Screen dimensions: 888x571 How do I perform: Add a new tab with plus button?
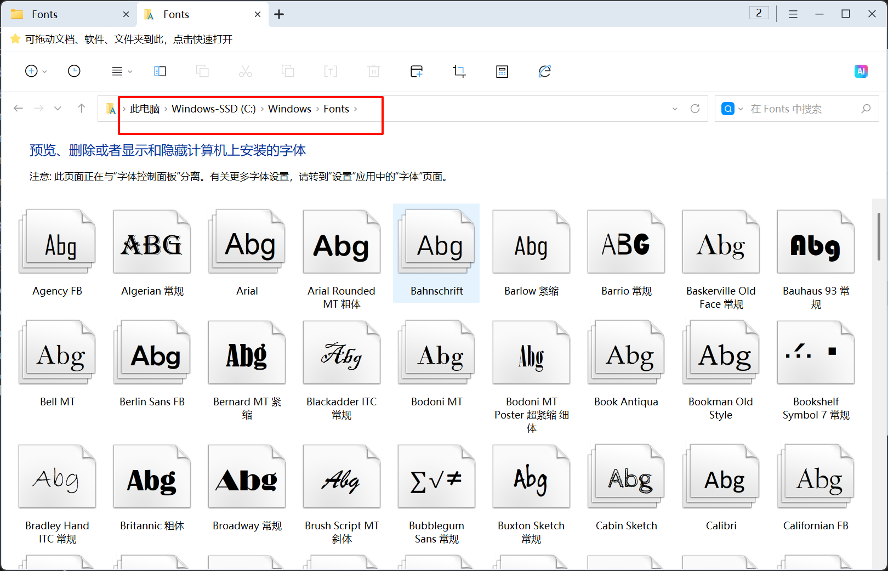coord(279,14)
